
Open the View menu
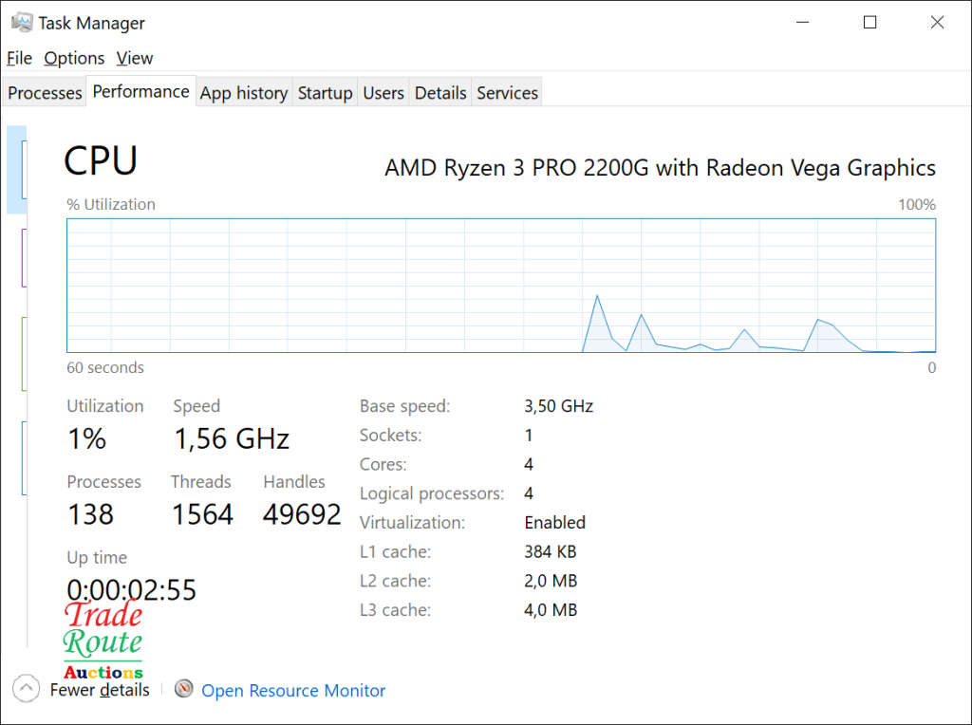pos(134,58)
